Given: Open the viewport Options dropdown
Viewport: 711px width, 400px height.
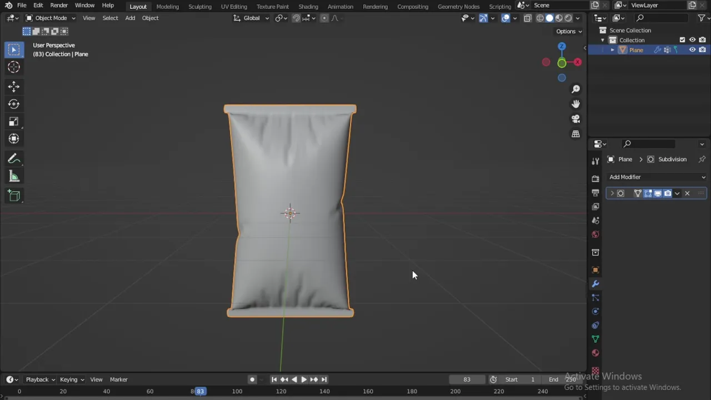Looking at the screenshot, I should point(569,31).
